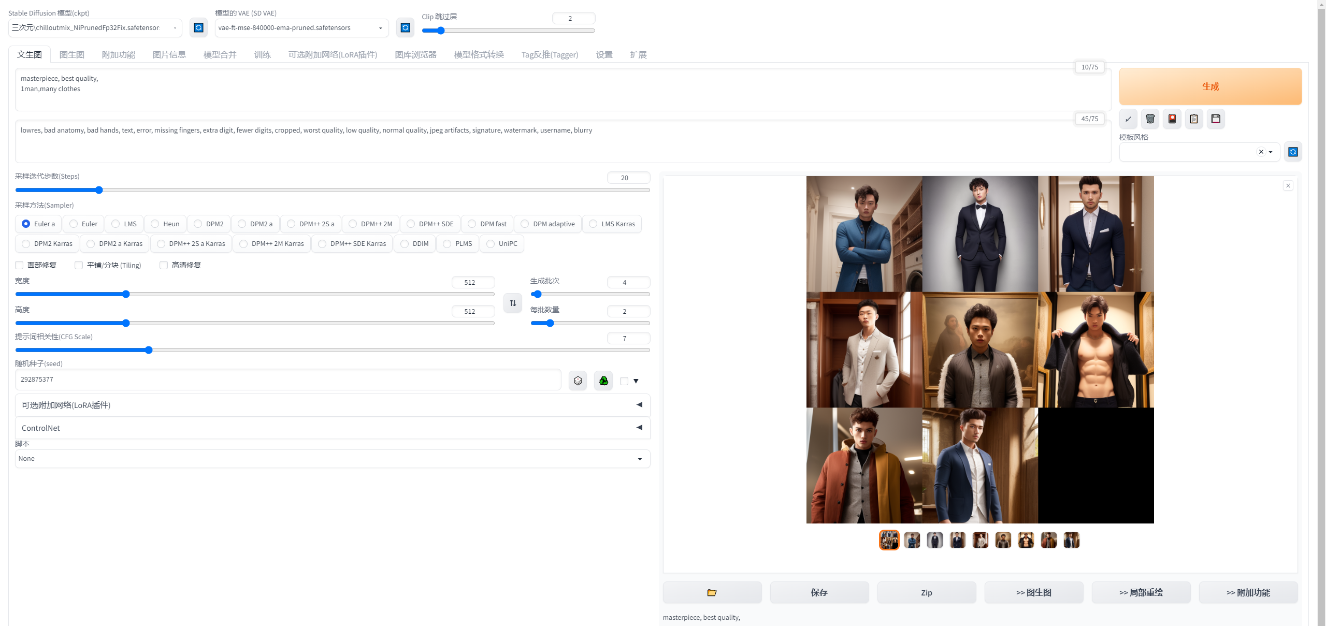This screenshot has width=1326, height=626.
Task: Switch to the 模型格式转换 tab
Action: [479, 54]
